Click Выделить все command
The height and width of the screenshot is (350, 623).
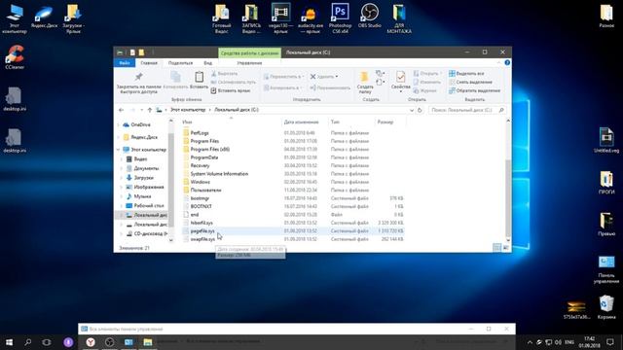tap(466, 74)
